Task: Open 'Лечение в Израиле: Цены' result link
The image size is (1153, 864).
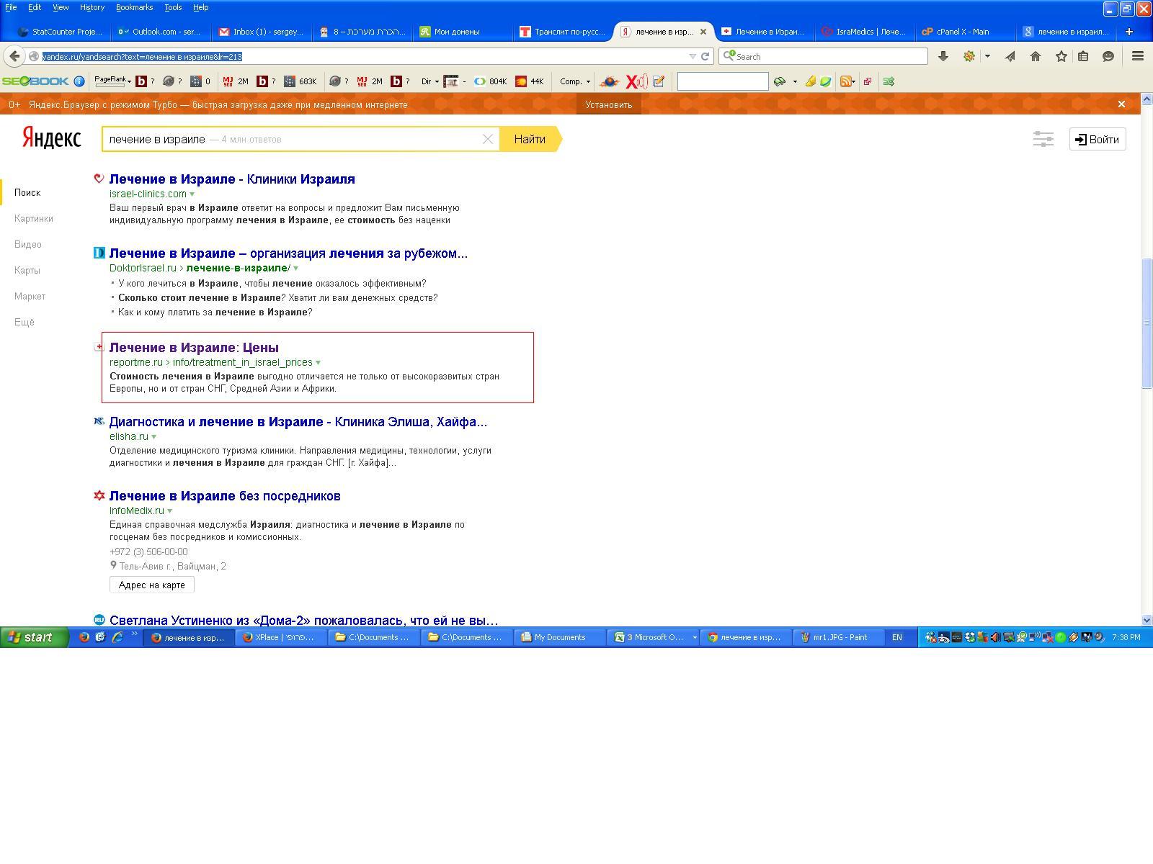Action: click(194, 347)
